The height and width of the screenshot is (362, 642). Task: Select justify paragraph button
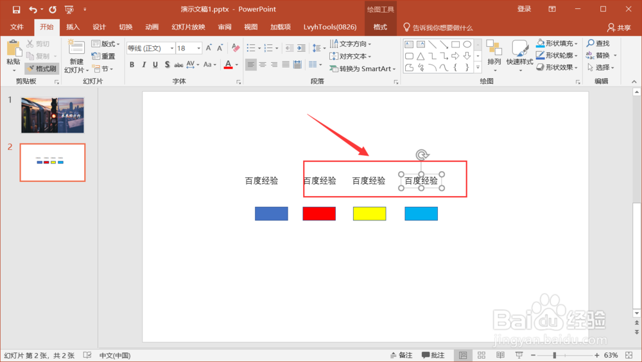286,65
